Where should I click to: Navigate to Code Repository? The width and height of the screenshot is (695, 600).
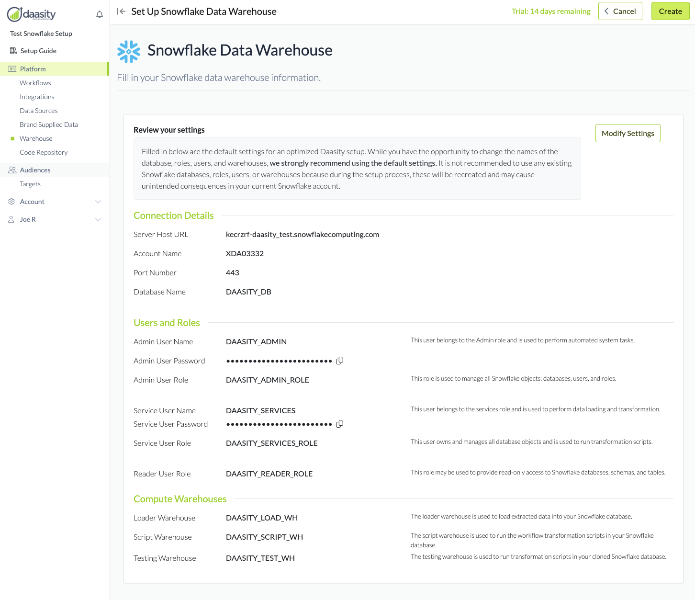tap(44, 152)
